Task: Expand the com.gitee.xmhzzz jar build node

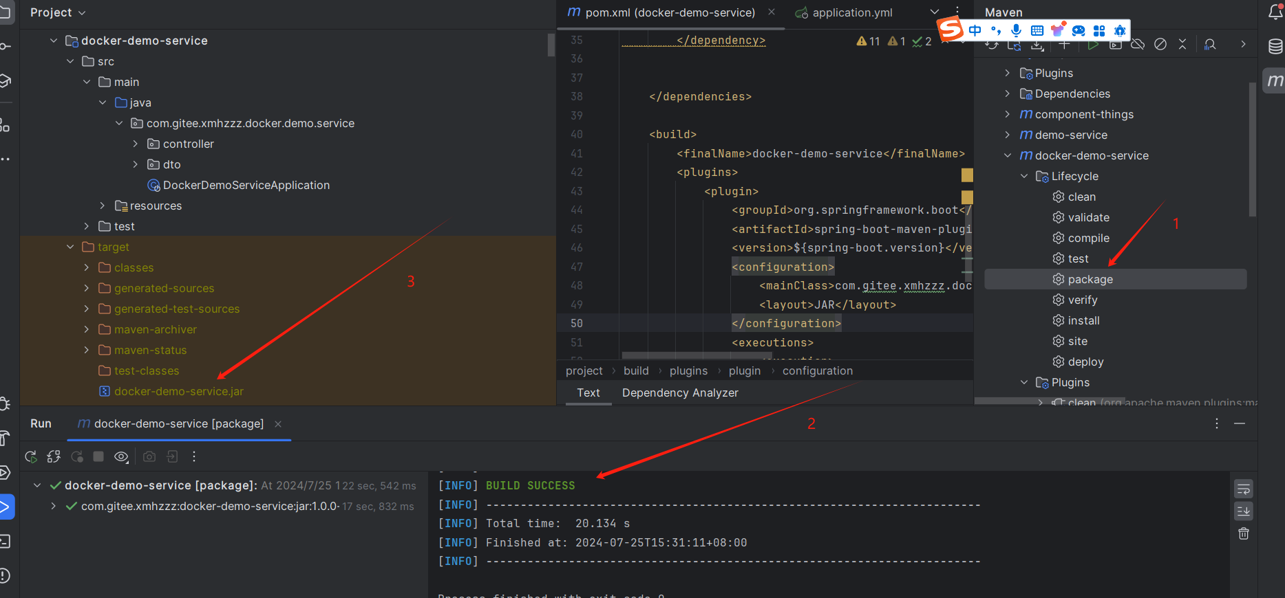Action: [53, 506]
